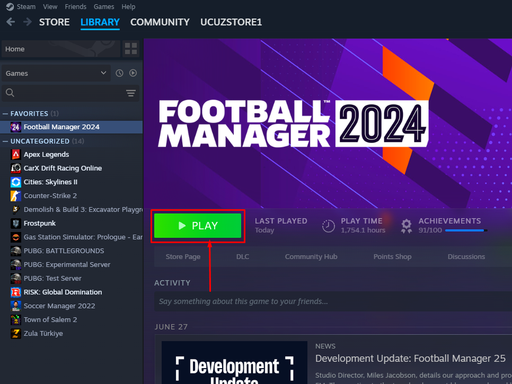The width and height of the screenshot is (512, 384).
Task: Select Counter-Strike 2 in the list
Action: 72,196
